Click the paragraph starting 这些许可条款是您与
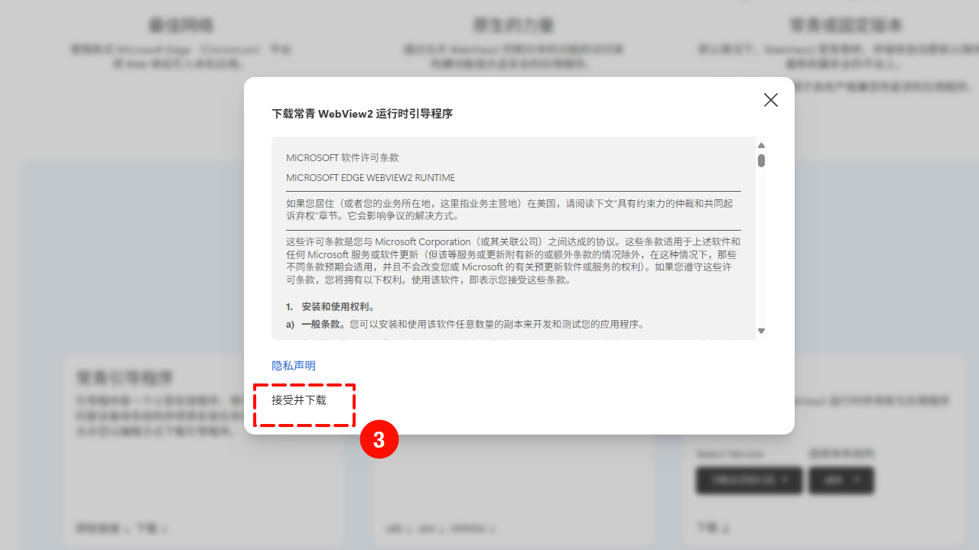The height and width of the screenshot is (550, 979). (x=513, y=261)
